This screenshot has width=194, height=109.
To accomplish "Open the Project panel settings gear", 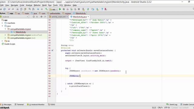I will tap(42, 17).
